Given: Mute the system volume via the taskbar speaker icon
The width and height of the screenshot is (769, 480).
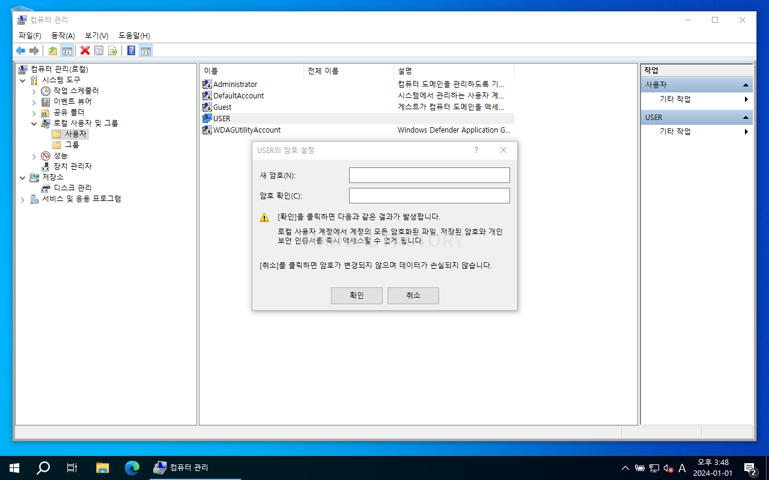Looking at the screenshot, I should (x=669, y=468).
